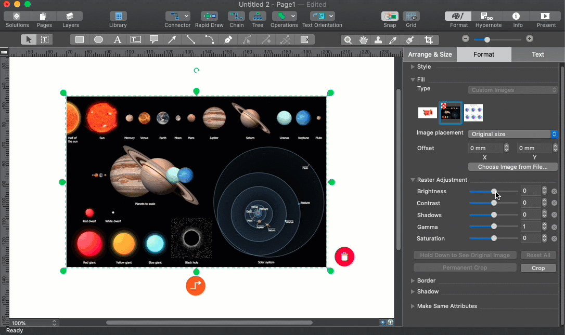Click the zoom out minus button
This screenshot has width=565, height=335.
(466, 39)
